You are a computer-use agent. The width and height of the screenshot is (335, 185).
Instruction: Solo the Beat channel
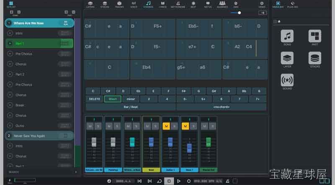(x=155, y=126)
